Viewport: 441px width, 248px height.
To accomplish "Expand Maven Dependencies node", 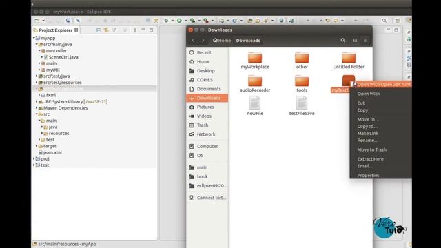I will click(x=37, y=108).
